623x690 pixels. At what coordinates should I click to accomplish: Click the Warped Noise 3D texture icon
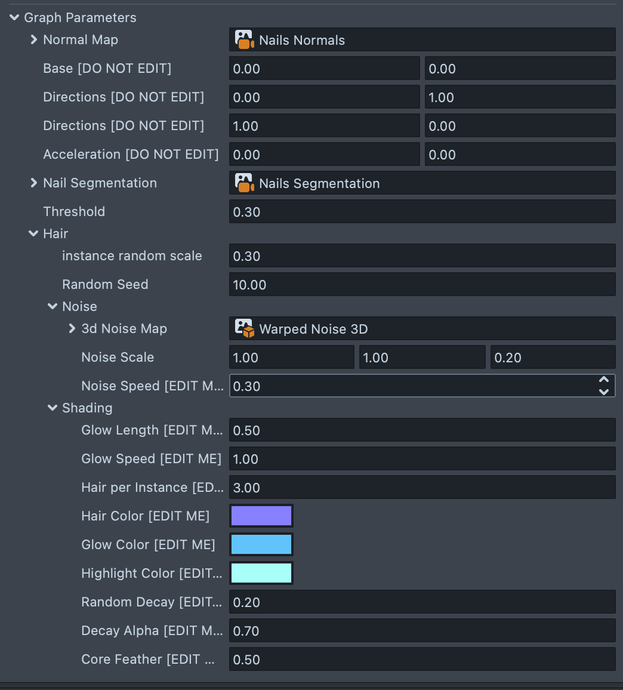(x=244, y=329)
